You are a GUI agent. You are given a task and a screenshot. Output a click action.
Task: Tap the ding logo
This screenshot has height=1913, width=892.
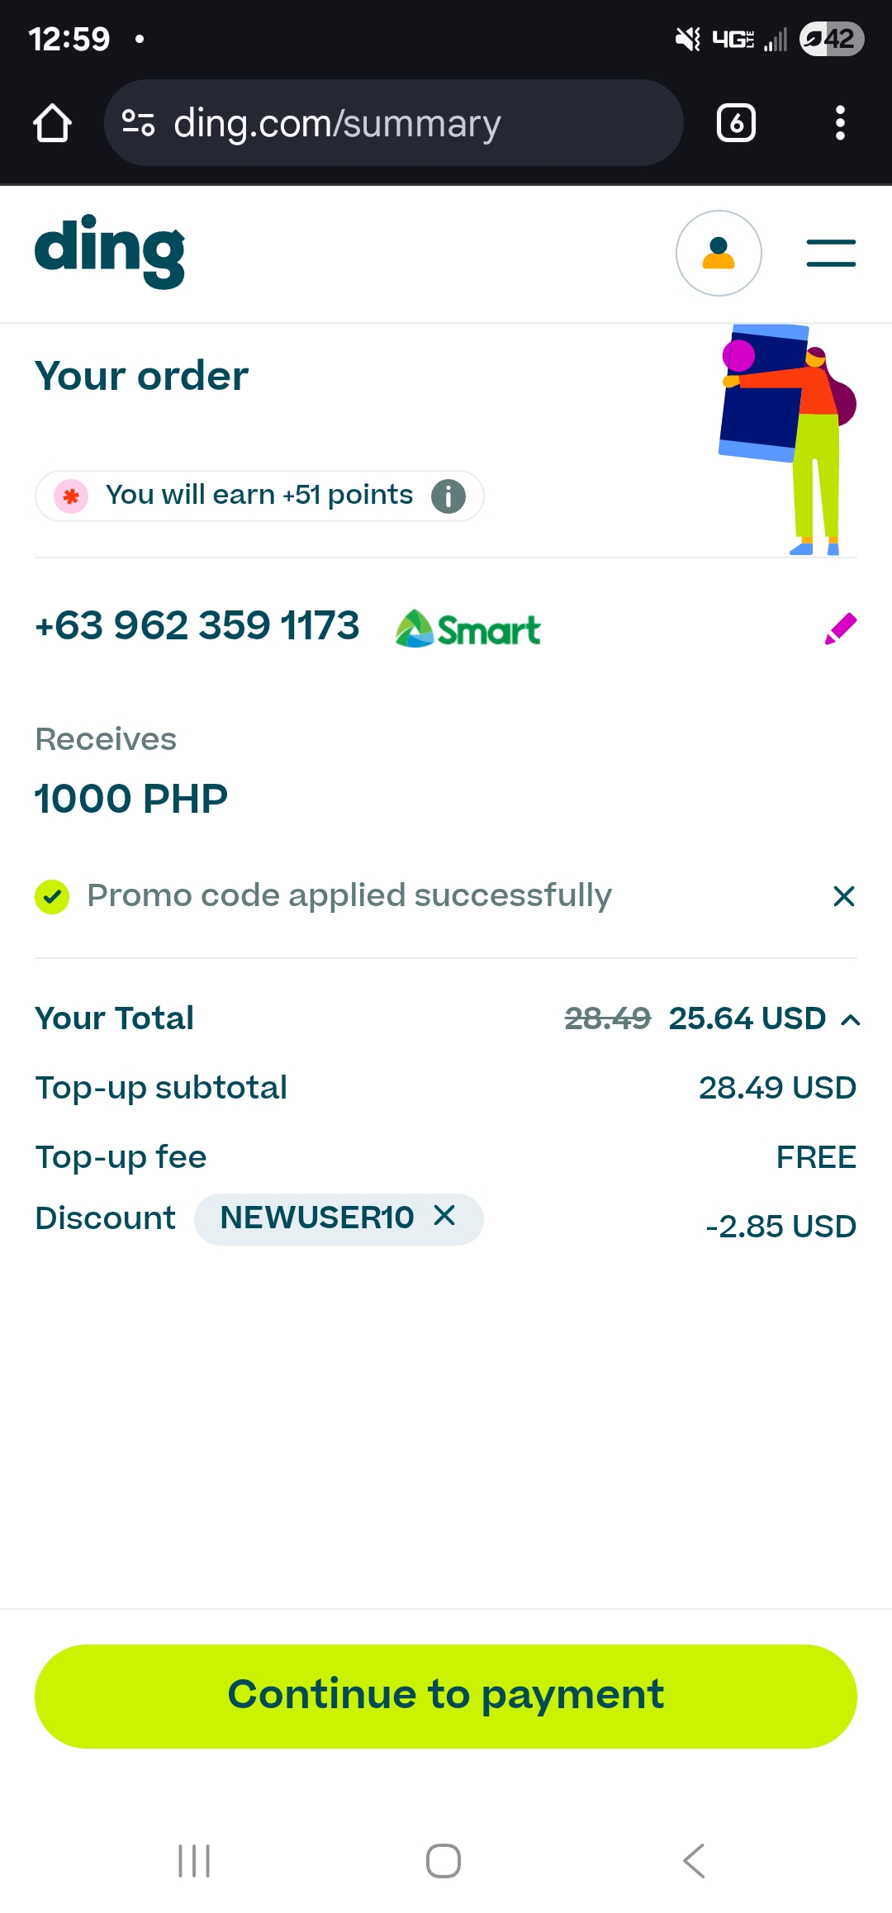110,251
